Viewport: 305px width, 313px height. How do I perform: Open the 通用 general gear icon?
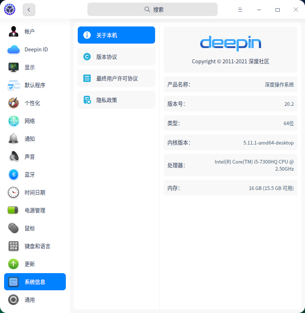[x=13, y=300]
